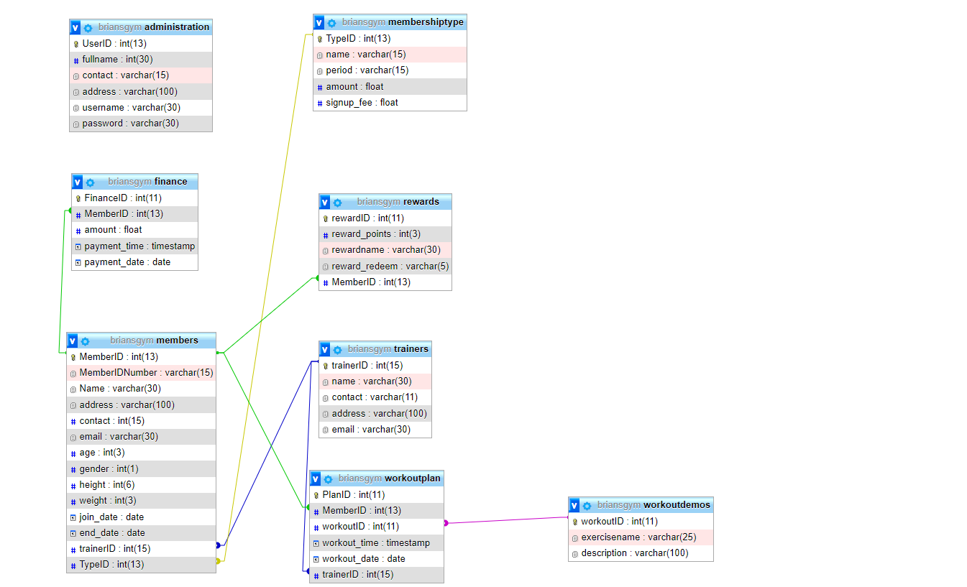The height and width of the screenshot is (587, 967).
Task: Click the gear options icon on workoutdemos table
Action: tap(587, 505)
